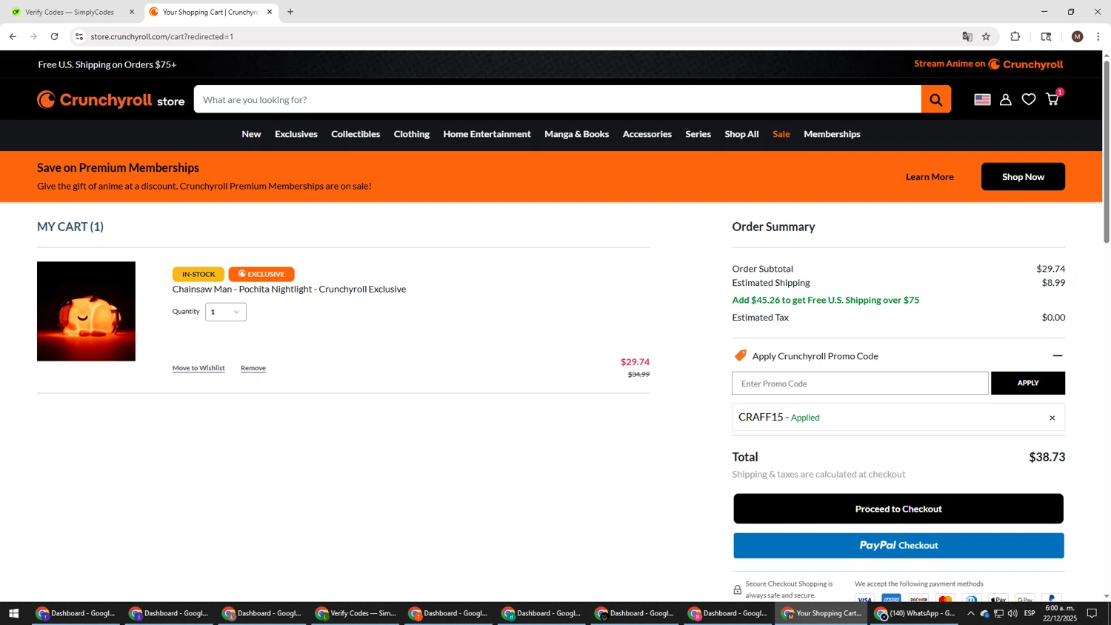Screen dimensions: 1111x625
Task: Open the Shop All menu
Action: pos(741,134)
